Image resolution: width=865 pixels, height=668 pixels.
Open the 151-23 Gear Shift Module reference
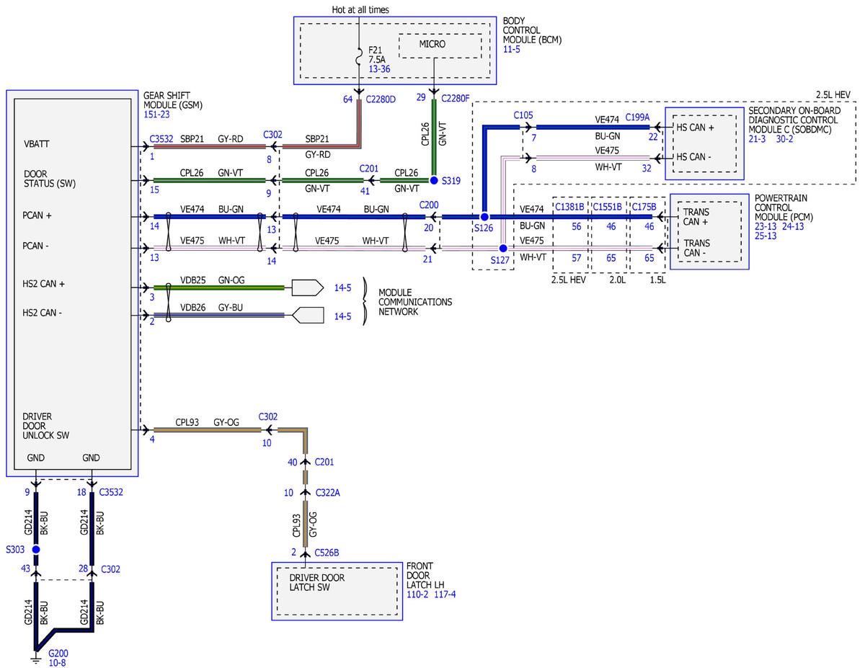coord(157,114)
